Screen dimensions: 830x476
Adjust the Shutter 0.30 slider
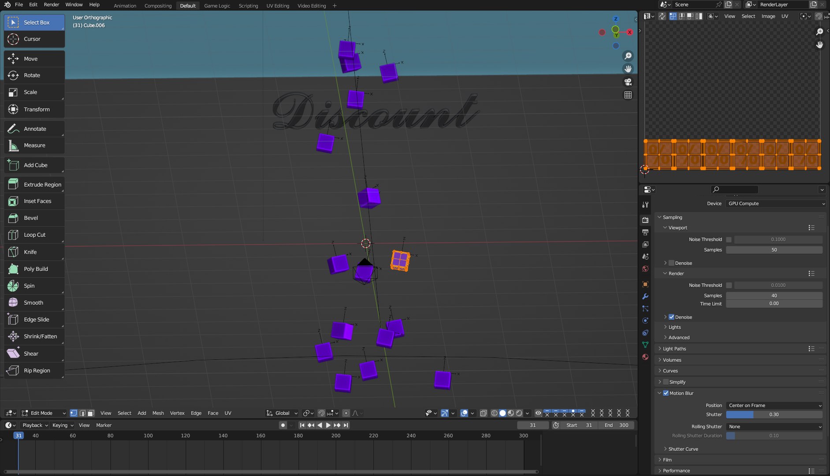pos(774,415)
